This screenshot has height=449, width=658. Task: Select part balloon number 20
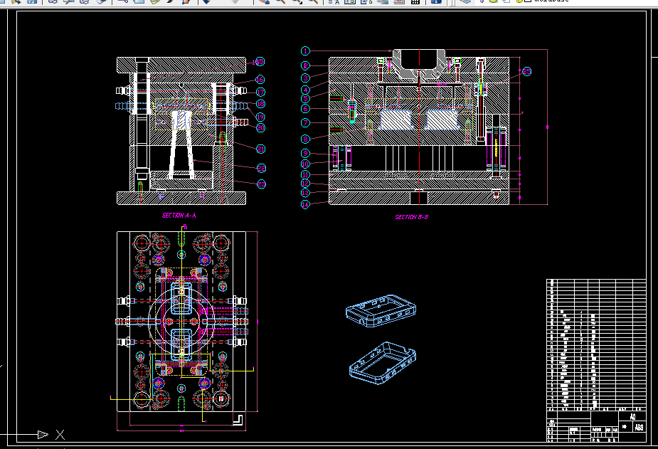click(260, 127)
